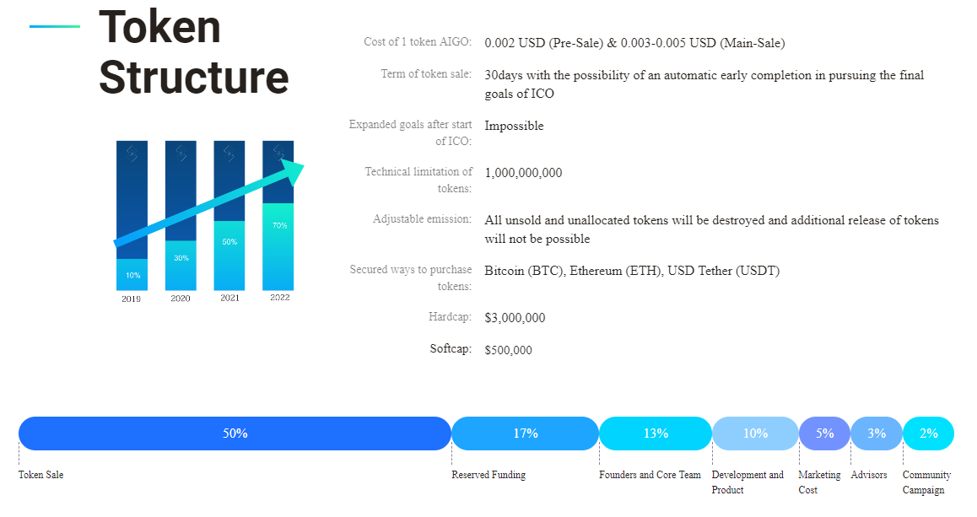Screen dimensions: 977x517
Task: Select the 17% Reserved Funding segment
Action: coord(525,434)
